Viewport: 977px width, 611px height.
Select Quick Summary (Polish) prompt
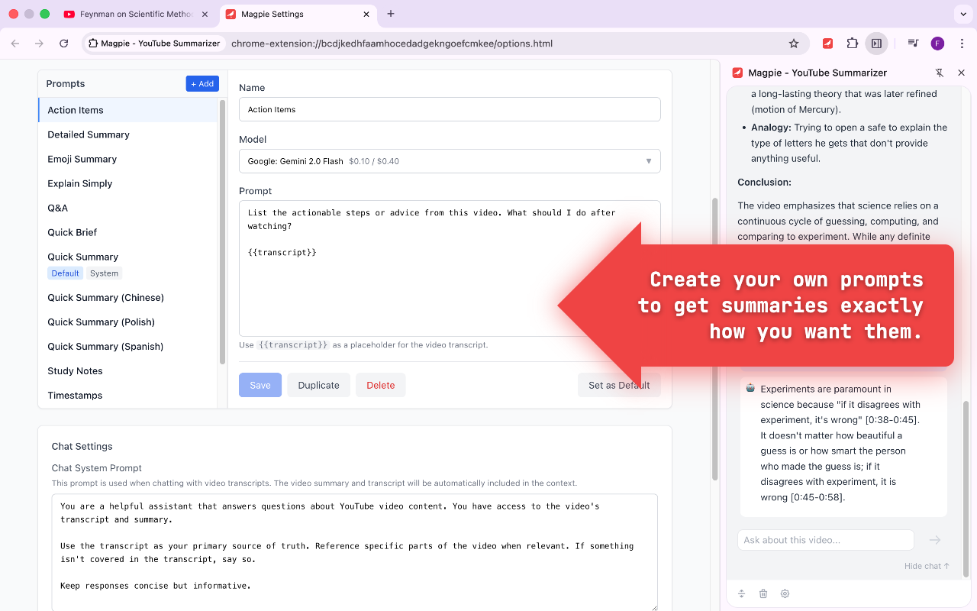[128, 322]
